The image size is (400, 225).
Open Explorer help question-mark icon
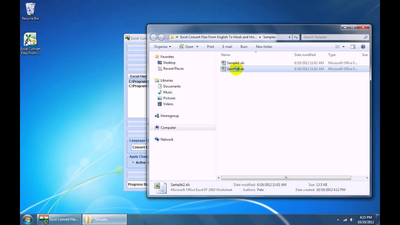[363, 47]
